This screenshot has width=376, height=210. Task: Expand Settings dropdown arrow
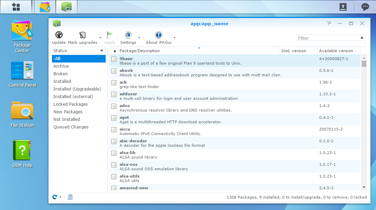point(139,38)
